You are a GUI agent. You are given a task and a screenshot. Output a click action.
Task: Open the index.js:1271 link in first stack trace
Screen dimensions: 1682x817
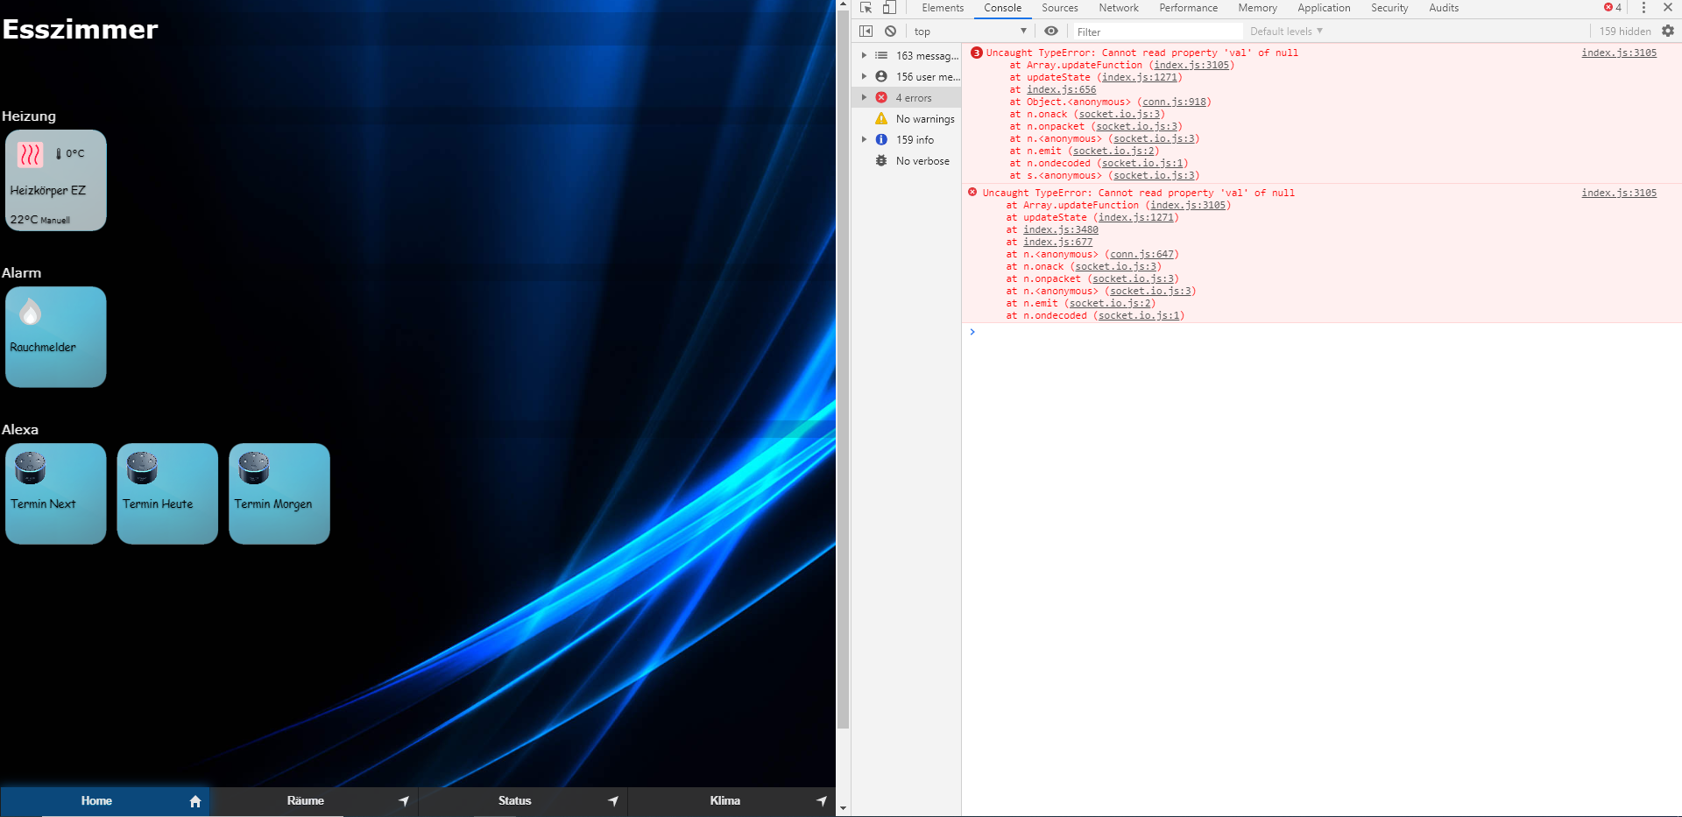(x=1139, y=77)
